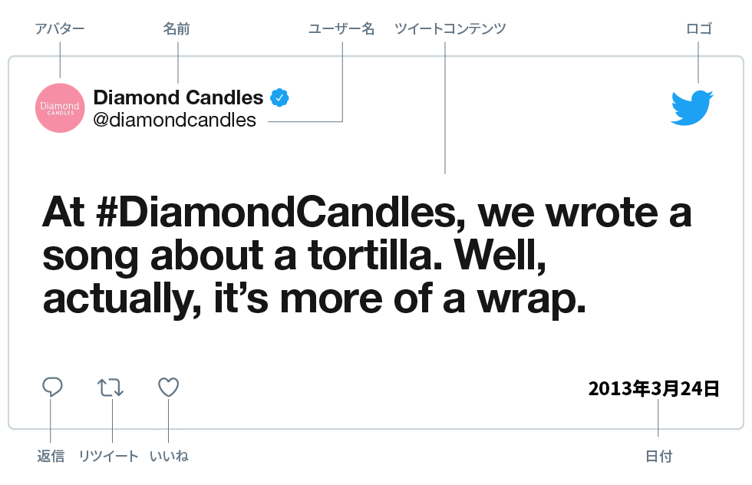Viewport: 752px width, 485px height.
Task: Click the blue Twitter bird logo
Action: click(x=691, y=107)
